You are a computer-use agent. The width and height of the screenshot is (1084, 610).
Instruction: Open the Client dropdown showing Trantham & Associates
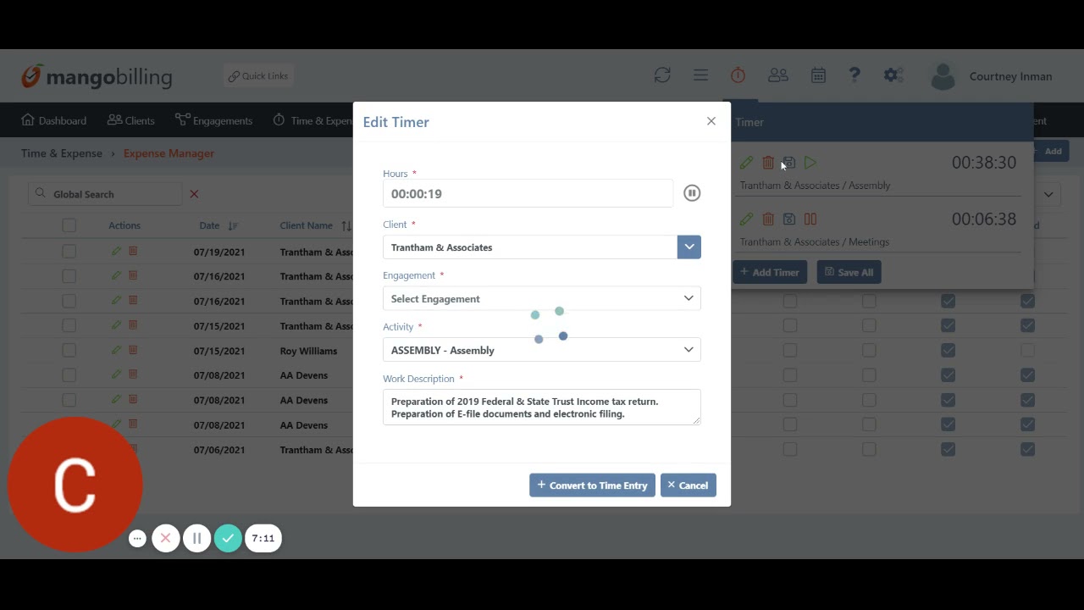point(689,247)
